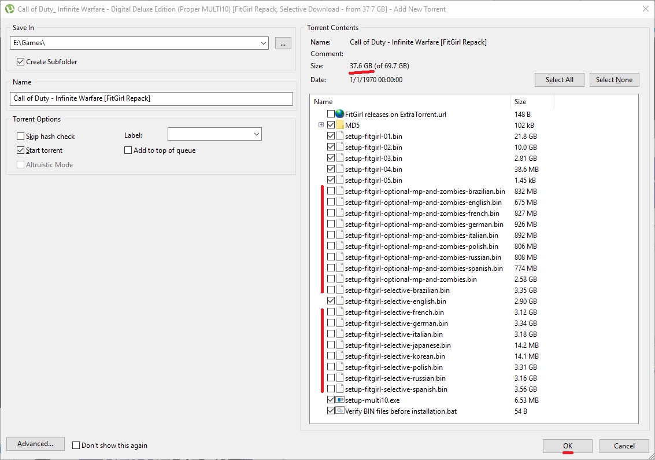
Task: Click the file icon of setup-fitgirl-04.bin
Action: [339, 169]
